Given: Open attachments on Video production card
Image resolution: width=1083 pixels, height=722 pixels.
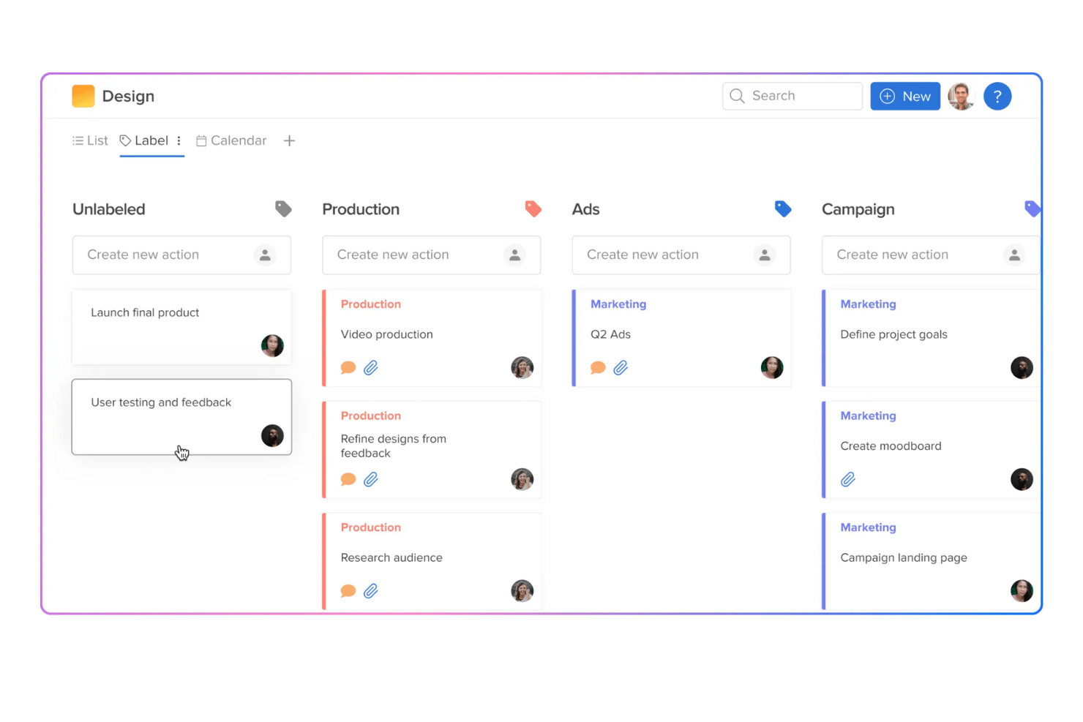Looking at the screenshot, I should point(371,368).
